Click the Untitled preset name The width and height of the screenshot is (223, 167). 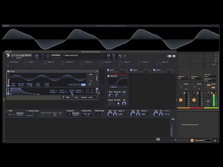pyautogui.click(x=56, y=55)
